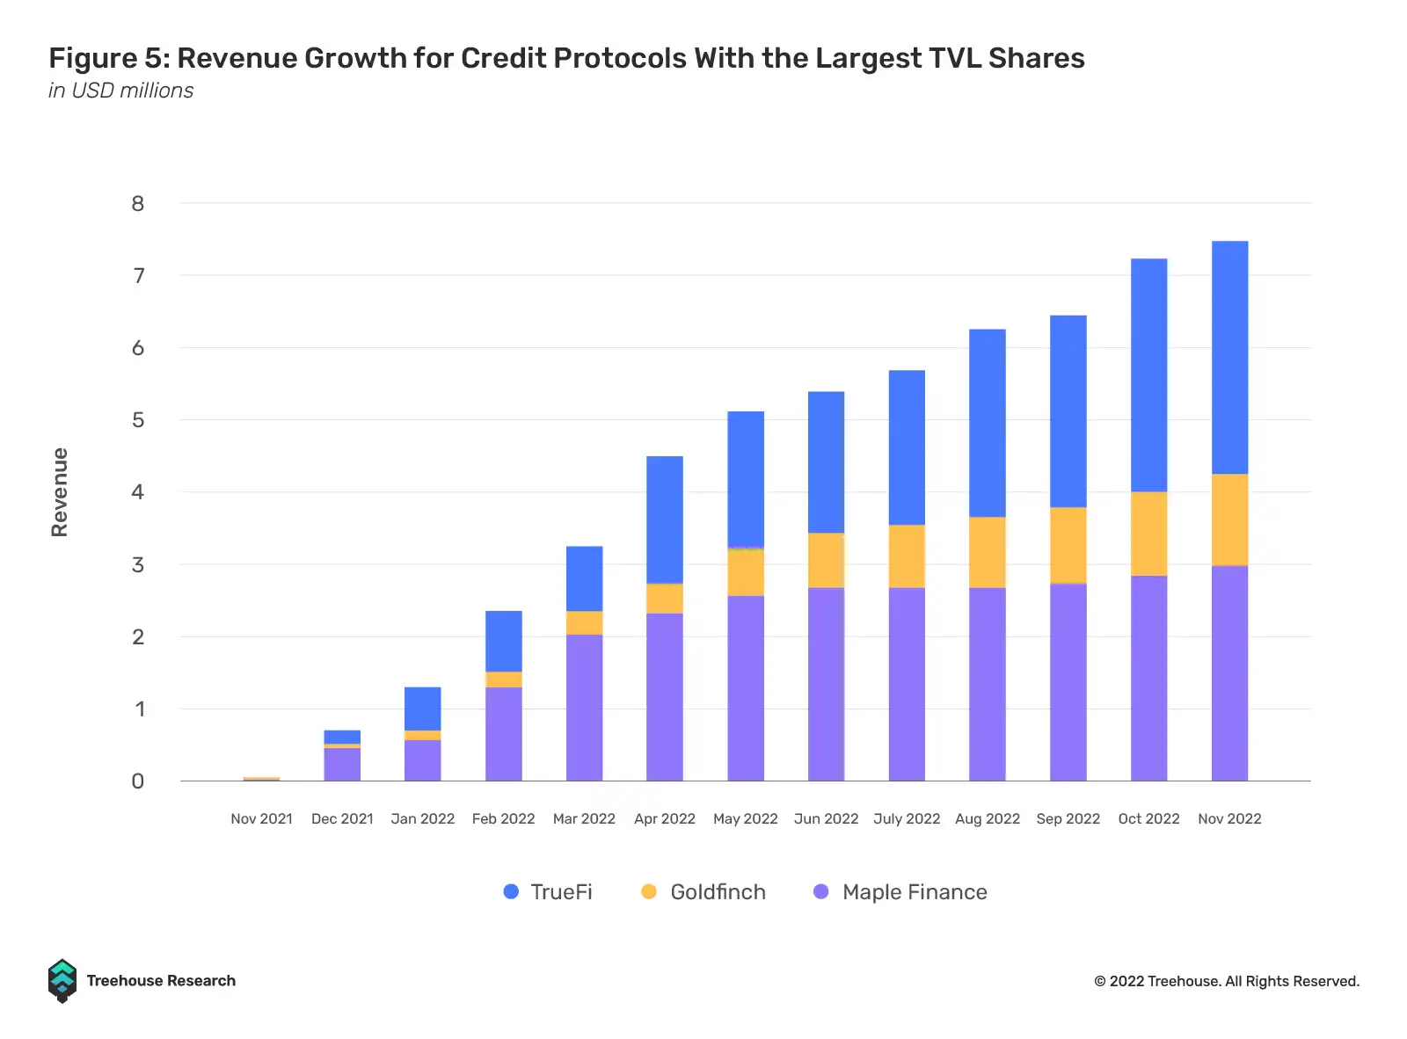Click the Treehouse Research brand text
The width and height of the screenshot is (1407, 1039).
pos(161,980)
